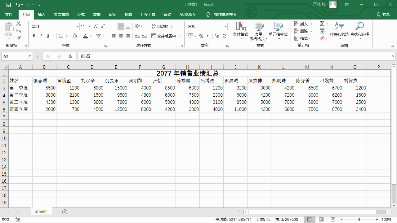Click the Format Painter brush icon
The height and width of the screenshot is (223, 397).
pos(19,38)
